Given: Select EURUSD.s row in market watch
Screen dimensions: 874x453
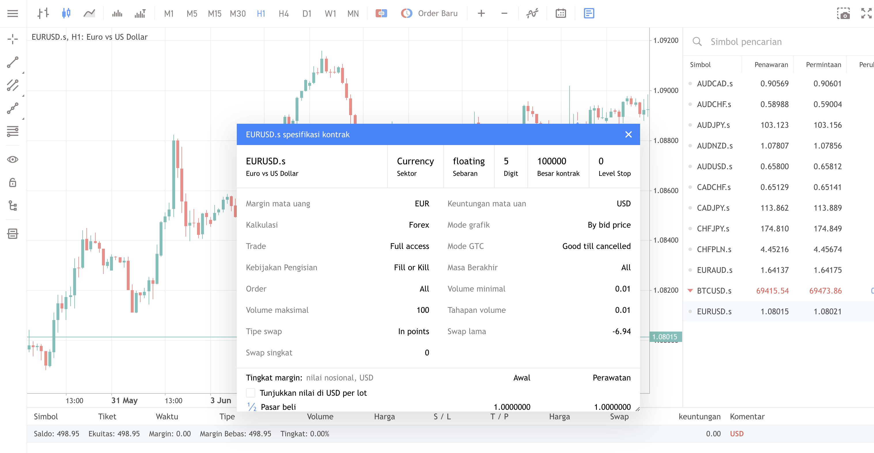Looking at the screenshot, I should point(778,311).
